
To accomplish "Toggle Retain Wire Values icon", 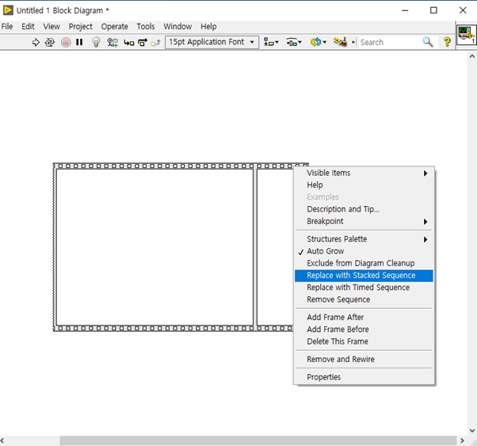I will tap(113, 42).
